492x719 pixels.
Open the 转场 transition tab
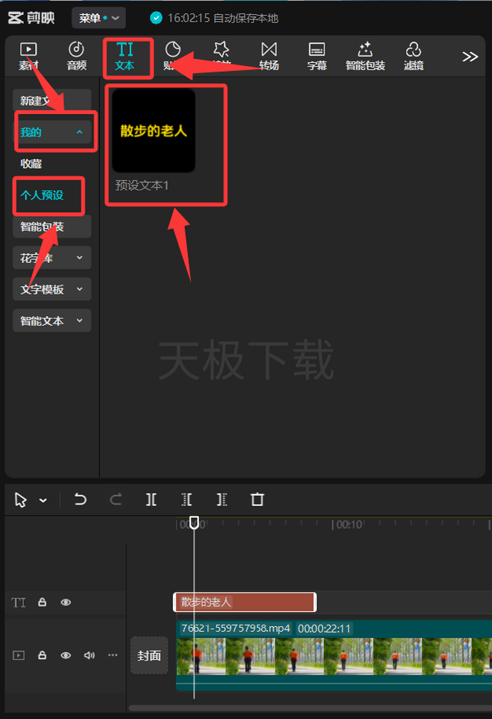point(269,56)
